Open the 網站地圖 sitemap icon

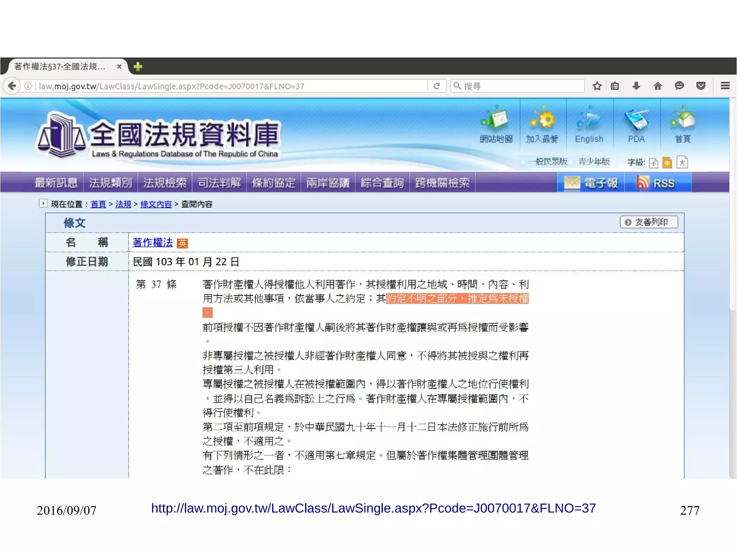click(x=496, y=125)
